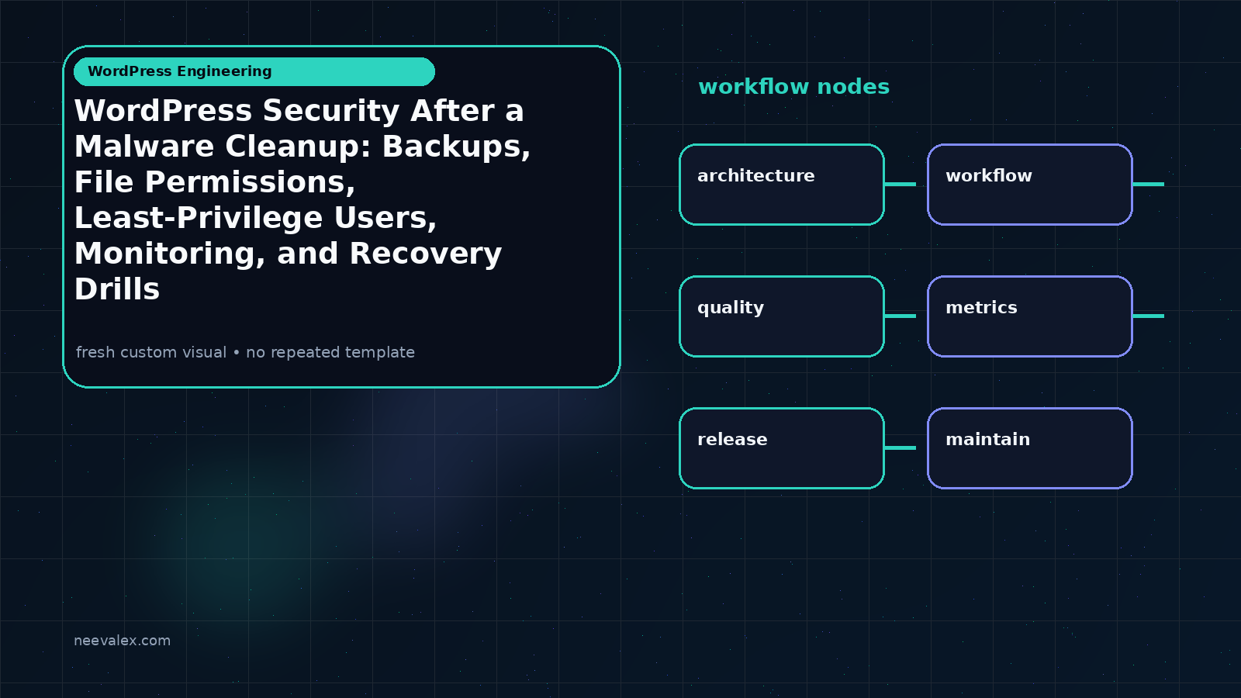Click the quality node card

[782, 316]
